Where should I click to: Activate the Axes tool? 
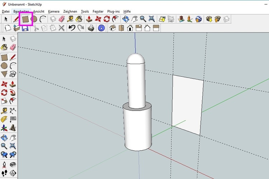click(x=4, y=128)
